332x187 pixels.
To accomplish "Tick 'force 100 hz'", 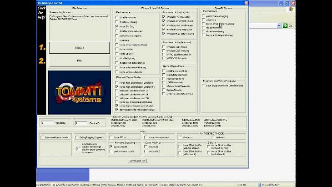I will pyautogui.click(x=111, y=137).
